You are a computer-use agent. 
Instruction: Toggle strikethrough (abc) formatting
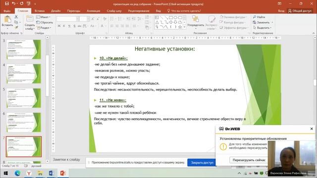point(79,26)
